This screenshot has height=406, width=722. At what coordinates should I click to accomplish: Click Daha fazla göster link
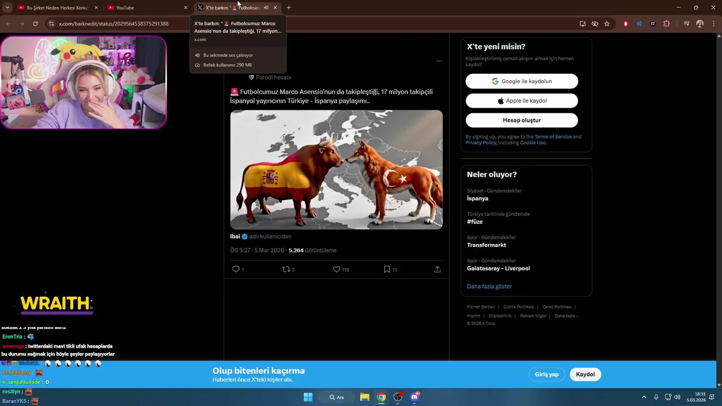click(x=489, y=286)
